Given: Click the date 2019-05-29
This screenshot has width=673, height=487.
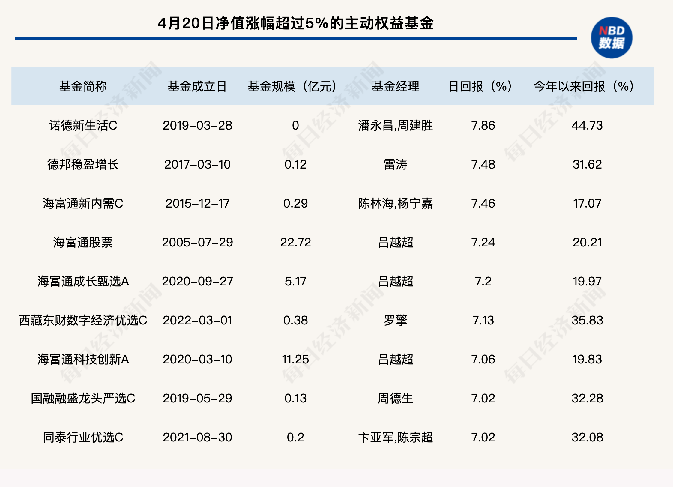Looking at the screenshot, I should coord(197,398).
